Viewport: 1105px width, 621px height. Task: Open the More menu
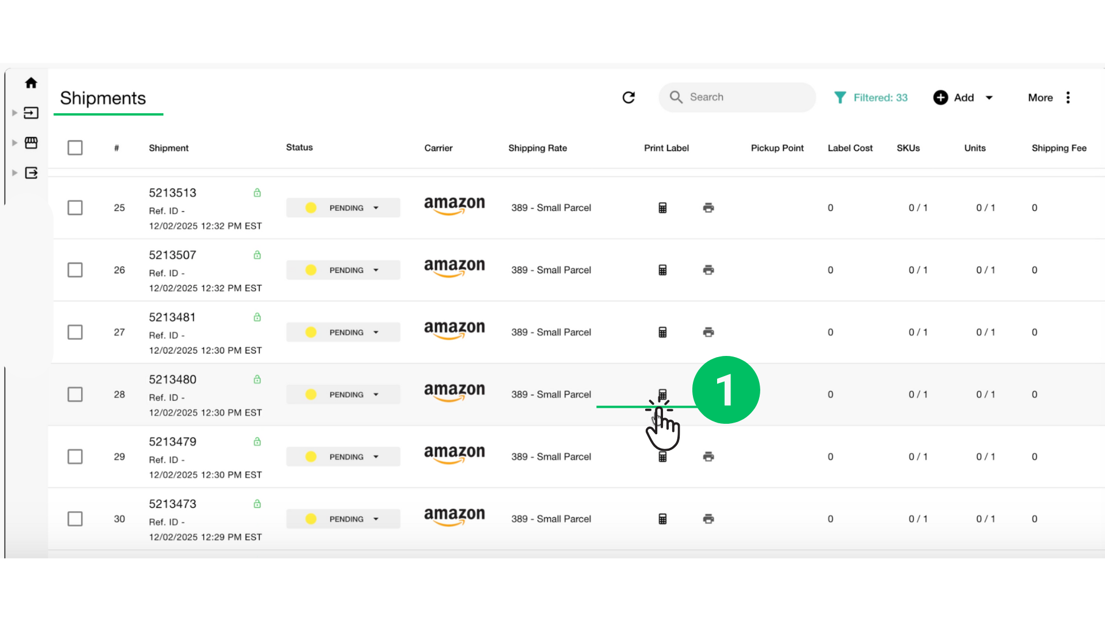click(x=1039, y=97)
